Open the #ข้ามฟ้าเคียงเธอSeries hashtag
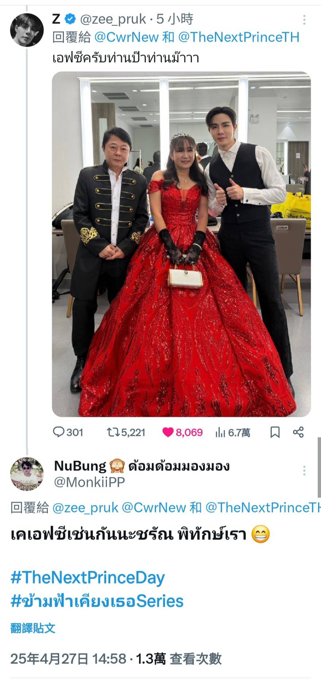The image size is (321, 680). pyautogui.click(x=97, y=601)
